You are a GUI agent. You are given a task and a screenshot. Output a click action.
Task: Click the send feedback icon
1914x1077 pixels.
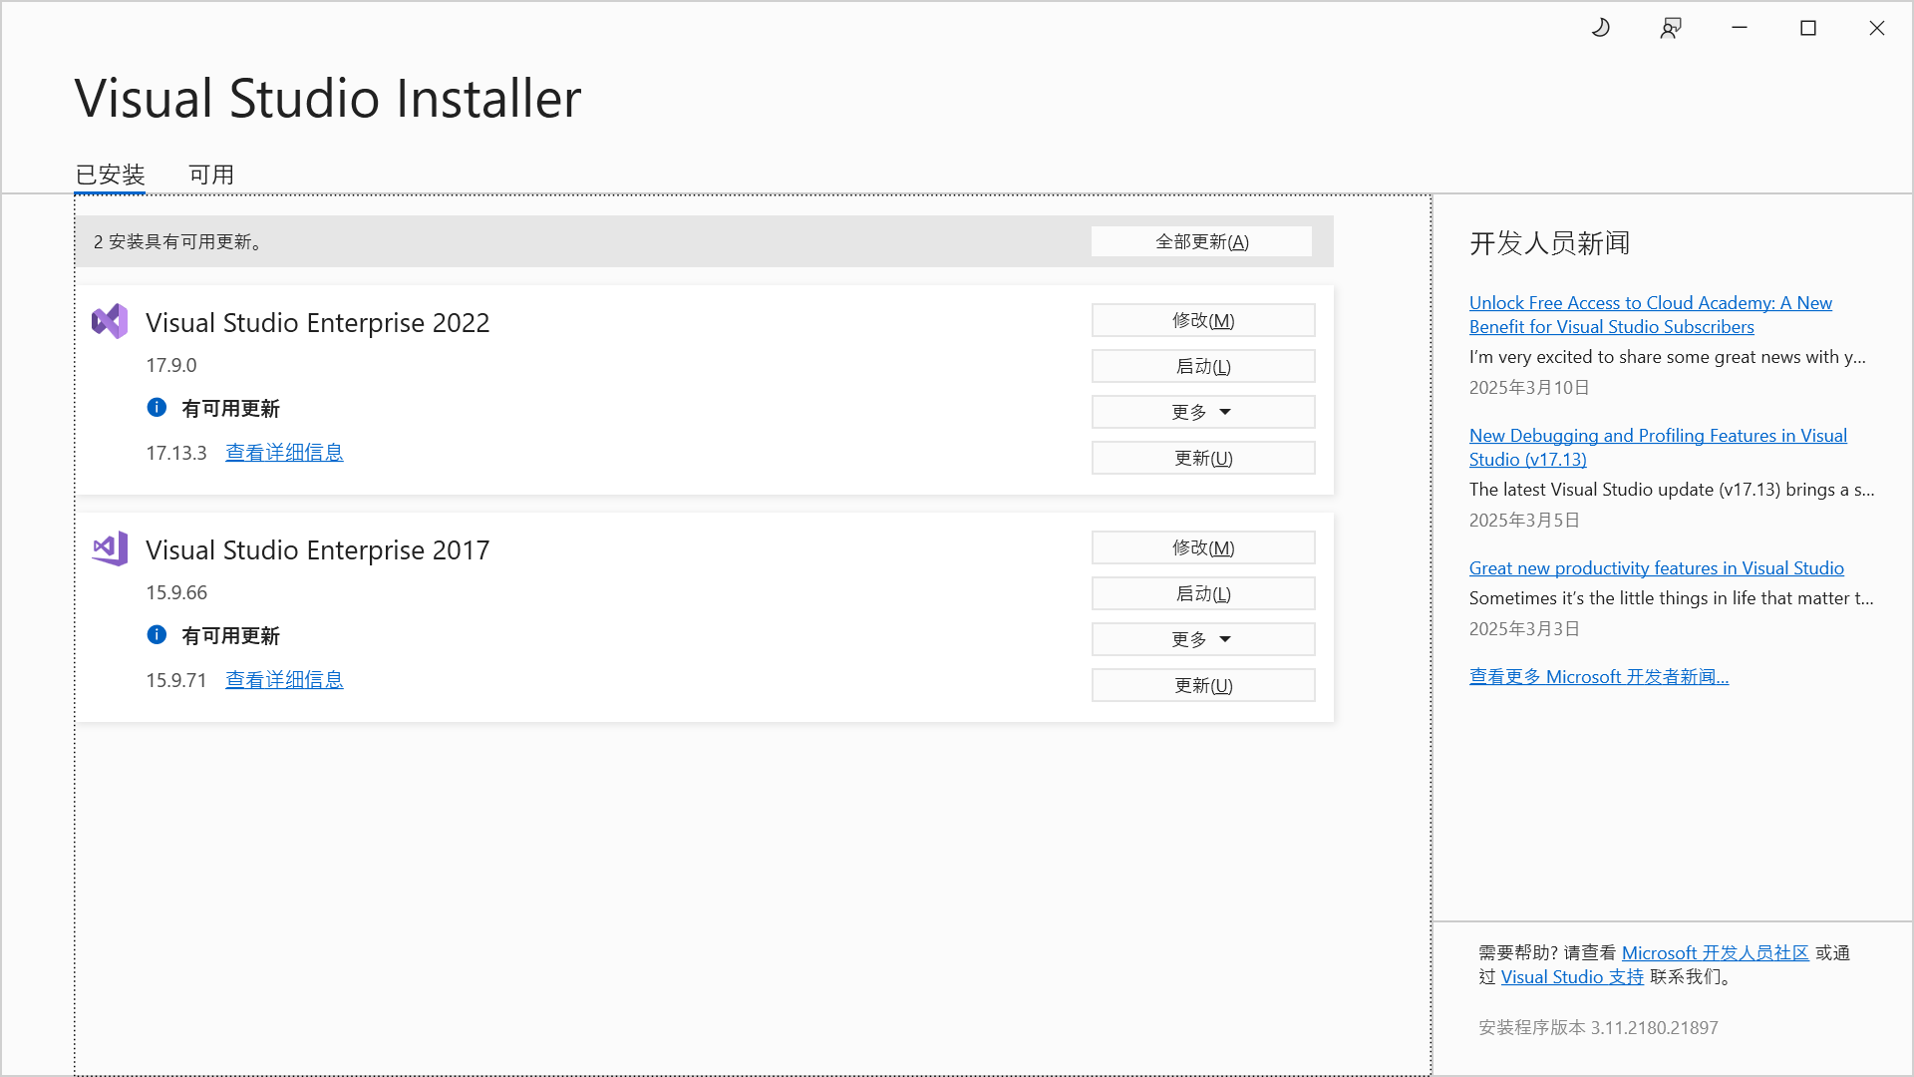[x=1671, y=28]
